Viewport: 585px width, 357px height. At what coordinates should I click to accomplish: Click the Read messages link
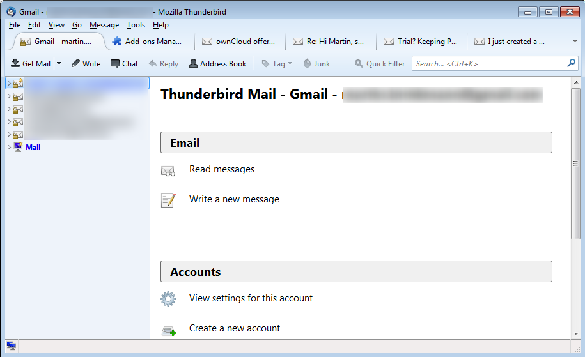click(222, 169)
